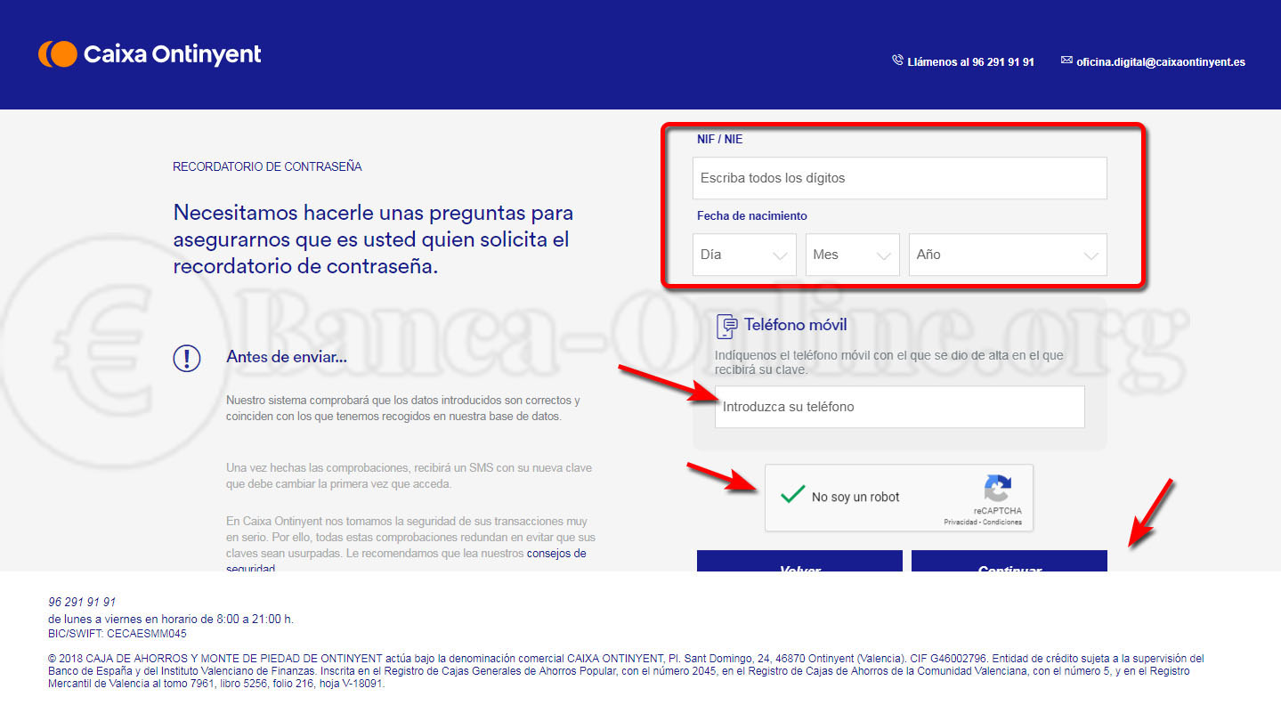Screen dimensions: 1281x705
Task: Toggle the No soy un robot checkbox
Action: click(792, 496)
